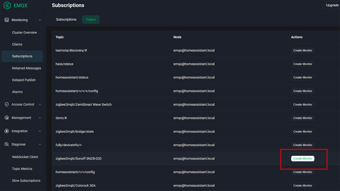
Task: Collapse the Monitoring section chevron
Action: tap(40, 20)
